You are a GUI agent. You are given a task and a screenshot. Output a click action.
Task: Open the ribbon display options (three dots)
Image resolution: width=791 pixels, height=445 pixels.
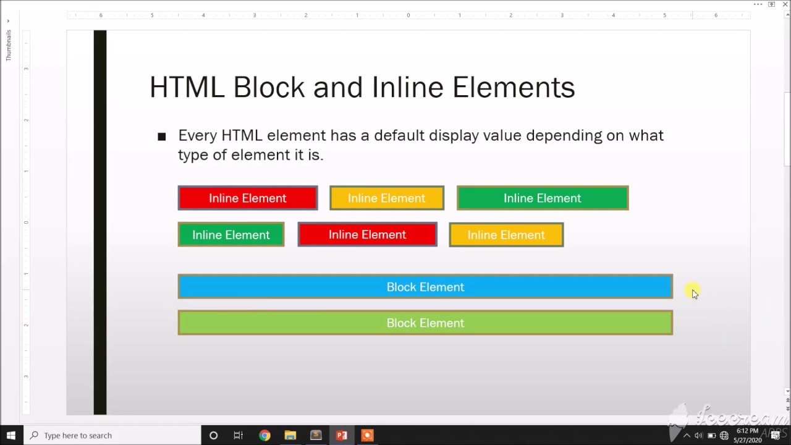click(758, 4)
